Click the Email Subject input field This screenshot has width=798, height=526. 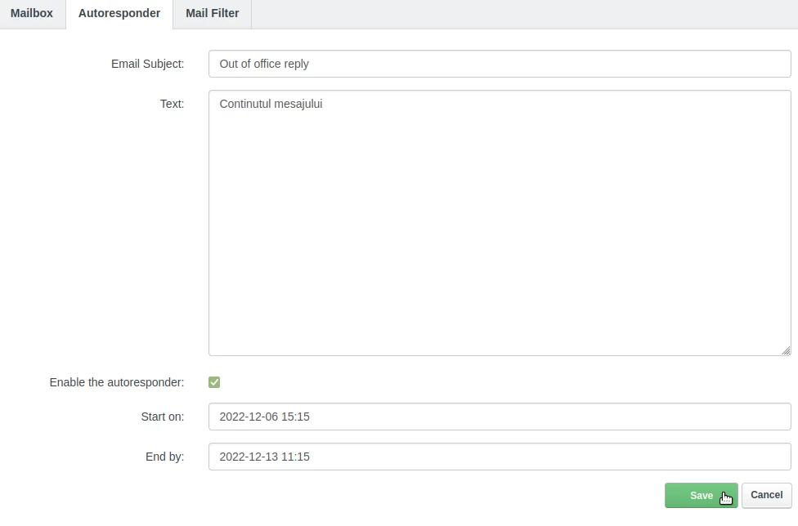[x=499, y=64]
